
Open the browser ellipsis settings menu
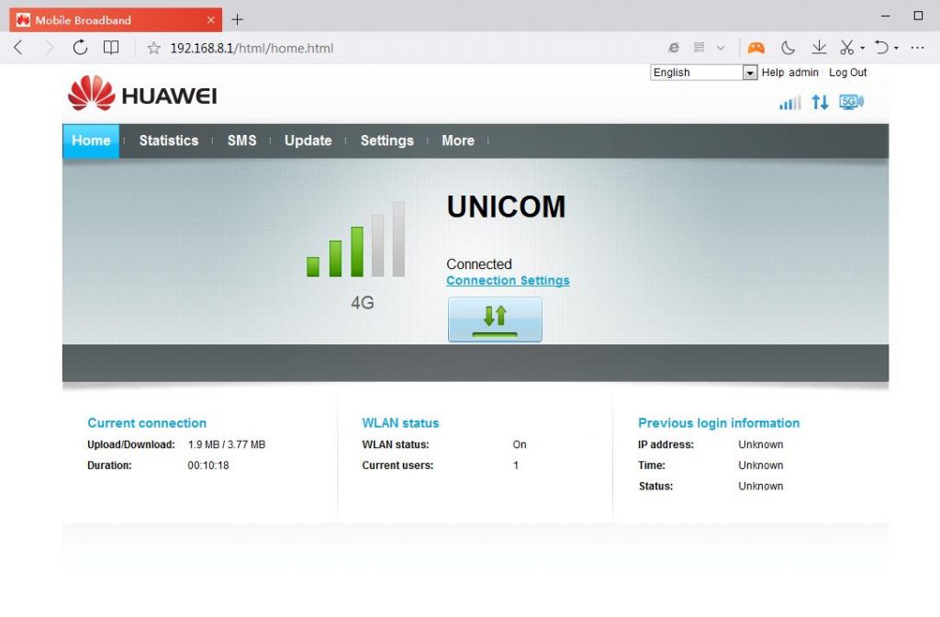coord(917,47)
